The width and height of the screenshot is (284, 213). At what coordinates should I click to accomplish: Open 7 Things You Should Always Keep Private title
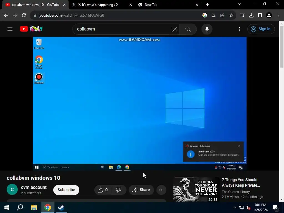[x=241, y=182]
